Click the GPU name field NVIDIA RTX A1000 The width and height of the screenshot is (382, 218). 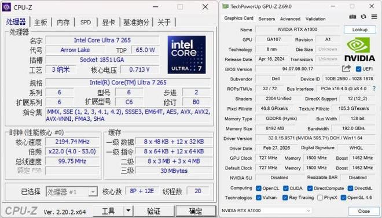[297, 29]
